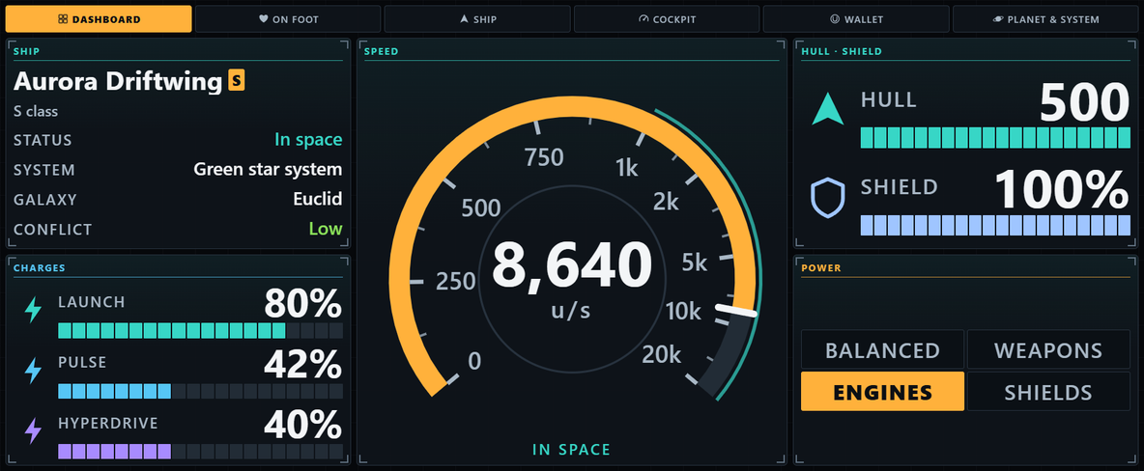Click the SPEED panel header

[382, 51]
